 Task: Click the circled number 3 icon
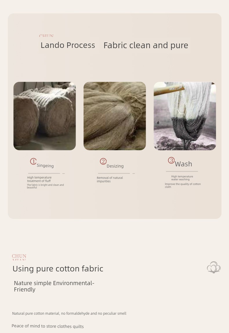click(x=171, y=160)
